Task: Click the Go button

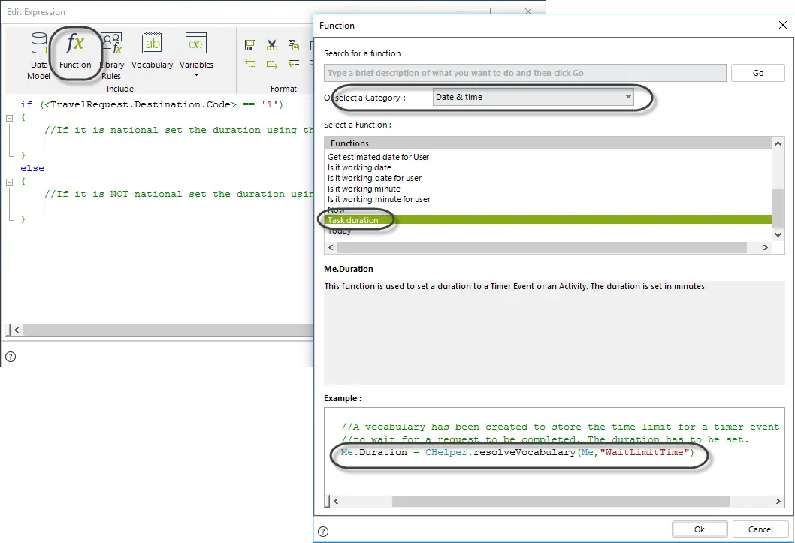Action: pos(758,73)
